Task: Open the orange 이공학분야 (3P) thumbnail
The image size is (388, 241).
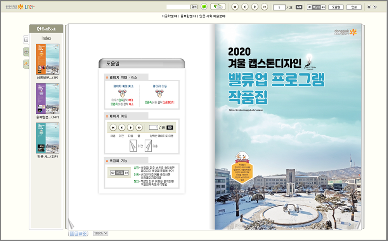Action: (47, 59)
